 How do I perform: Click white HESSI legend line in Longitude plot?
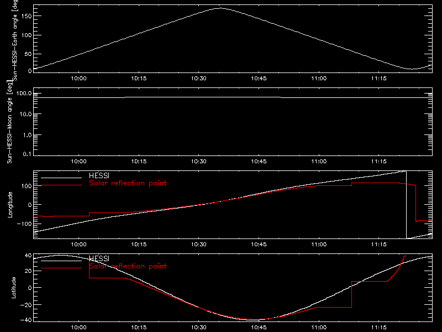tap(61, 178)
